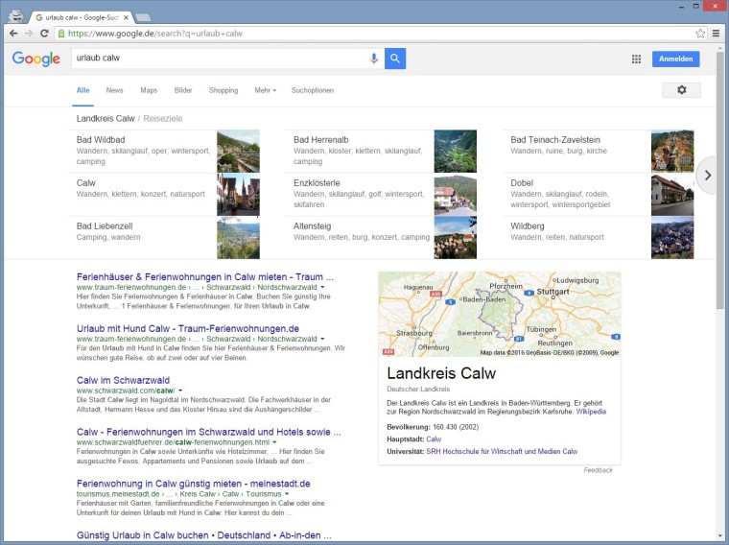Click the Anmelden sign-in button
This screenshot has width=729, height=545.
pyautogui.click(x=675, y=59)
